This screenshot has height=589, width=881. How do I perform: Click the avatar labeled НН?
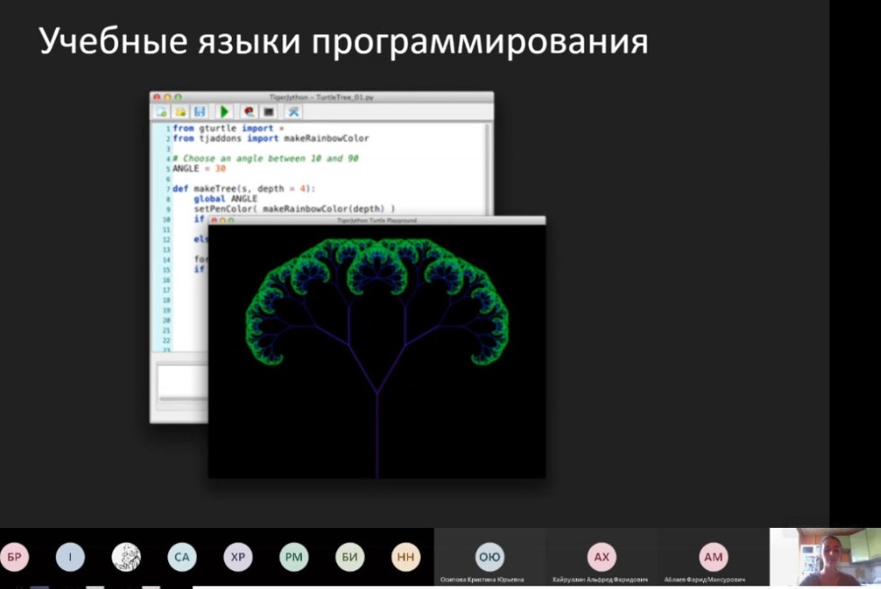pyautogui.click(x=405, y=557)
